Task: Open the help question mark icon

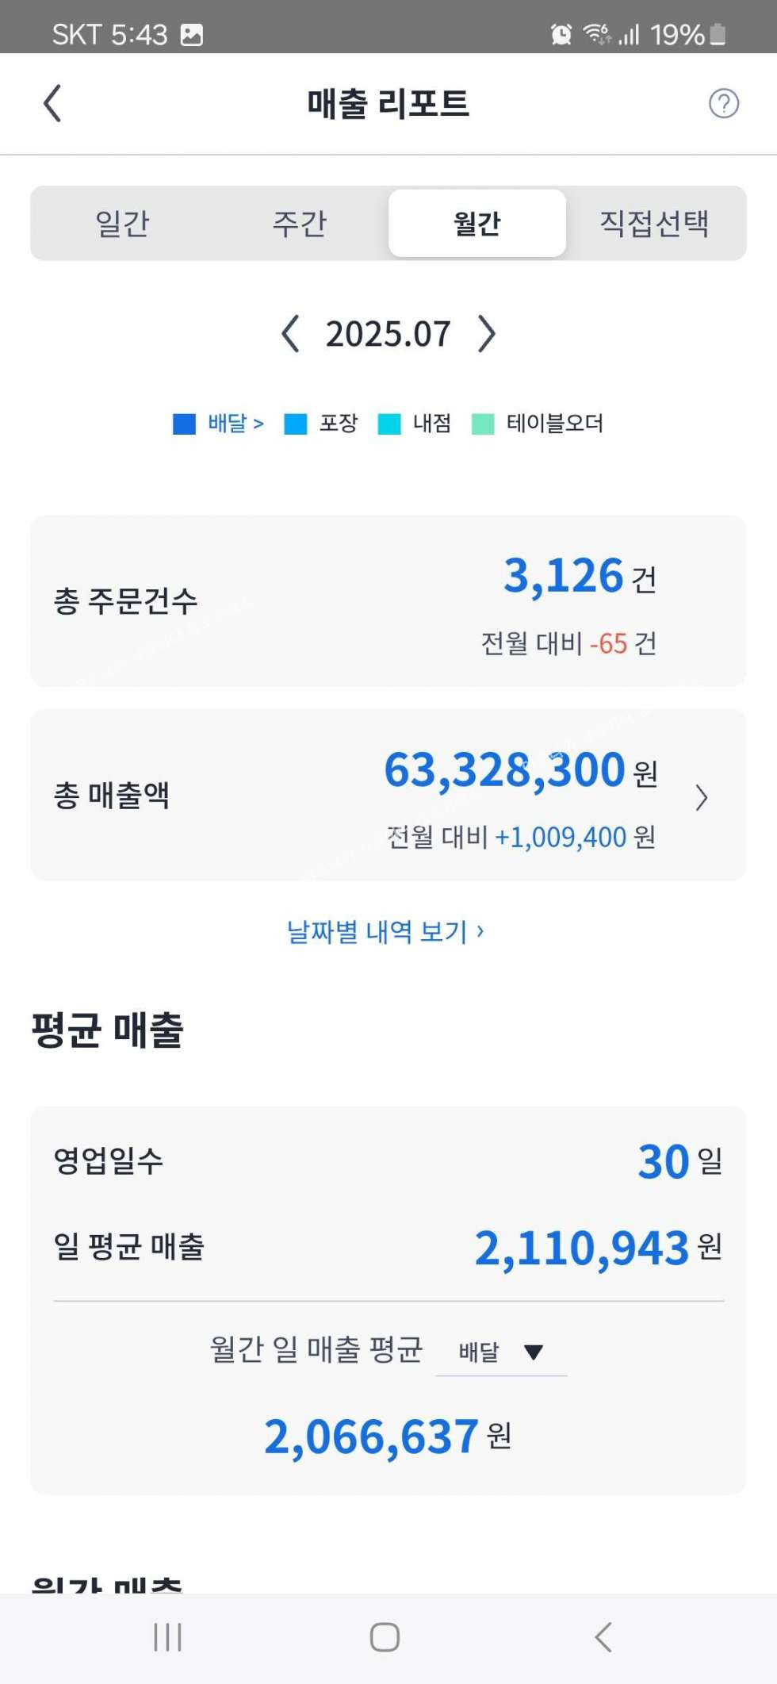Action: [x=723, y=104]
